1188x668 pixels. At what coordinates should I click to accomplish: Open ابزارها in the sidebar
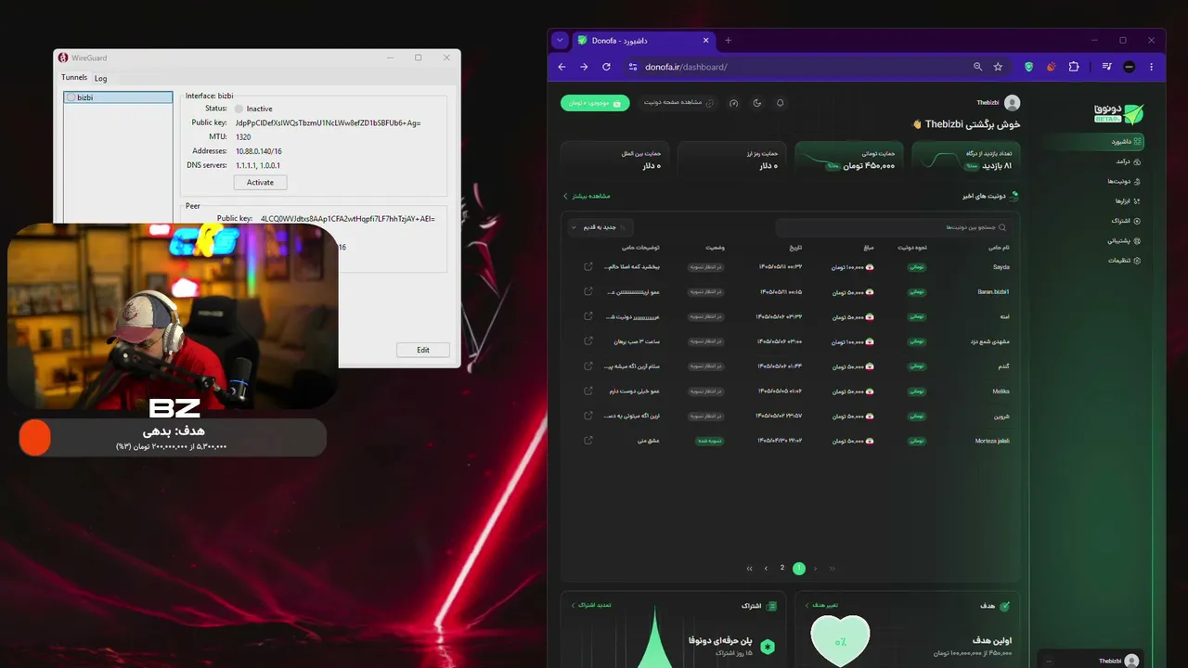pyautogui.click(x=1128, y=200)
